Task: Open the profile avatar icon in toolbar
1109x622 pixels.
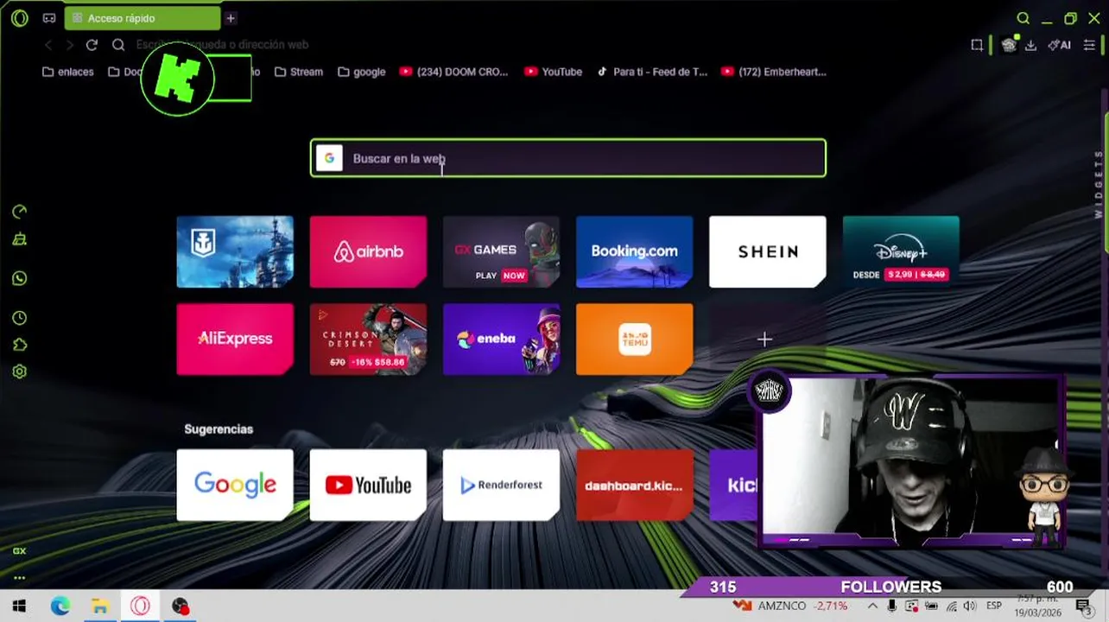Action: coord(1008,45)
